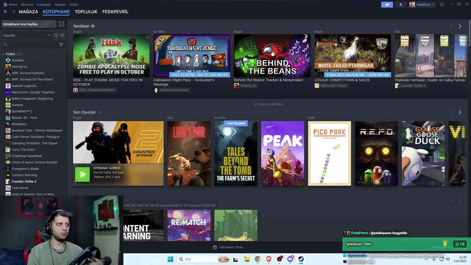Click Yeni bir raf ekle
The height and width of the screenshot is (265, 471).
point(268,104)
